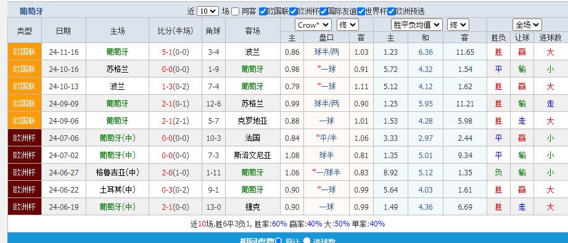Click the 单率 40% value
The image size is (568, 243).
point(377,224)
